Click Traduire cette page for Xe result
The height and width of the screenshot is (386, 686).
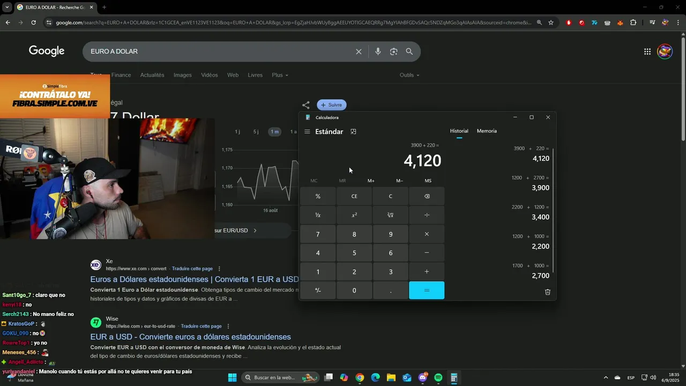pos(192,269)
